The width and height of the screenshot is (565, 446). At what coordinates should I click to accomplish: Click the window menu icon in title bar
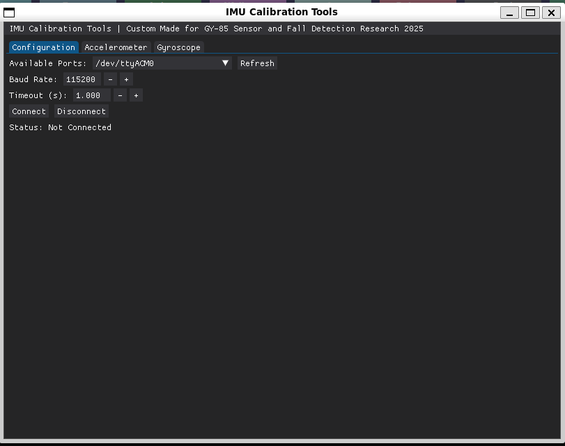[9, 13]
